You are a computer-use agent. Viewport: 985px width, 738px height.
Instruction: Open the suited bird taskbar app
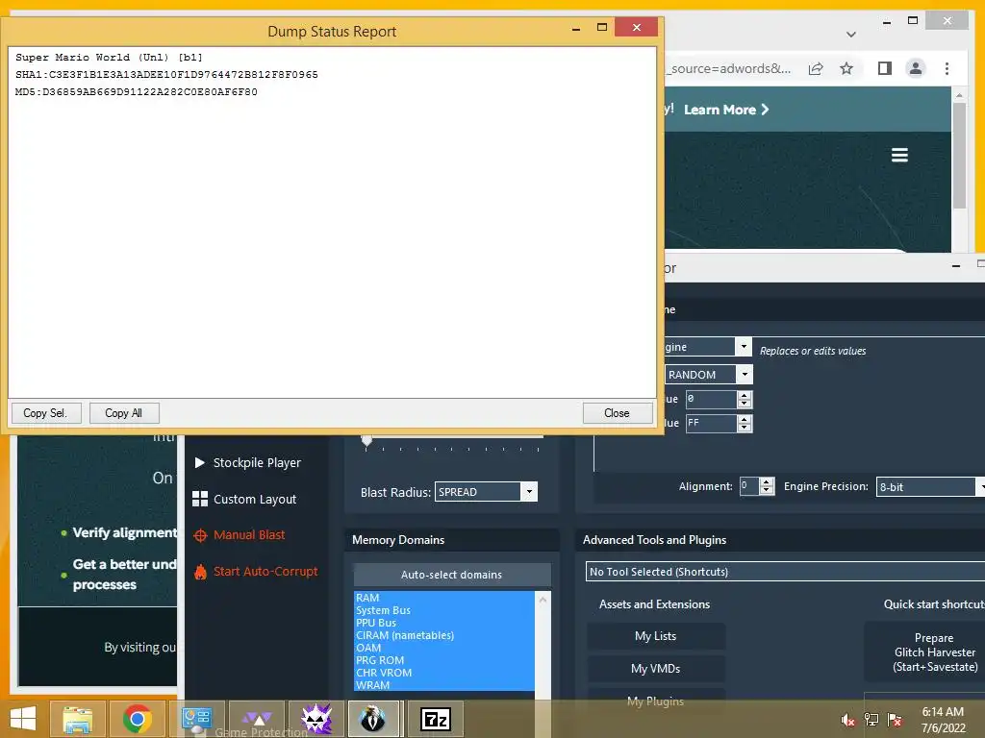[x=373, y=719]
